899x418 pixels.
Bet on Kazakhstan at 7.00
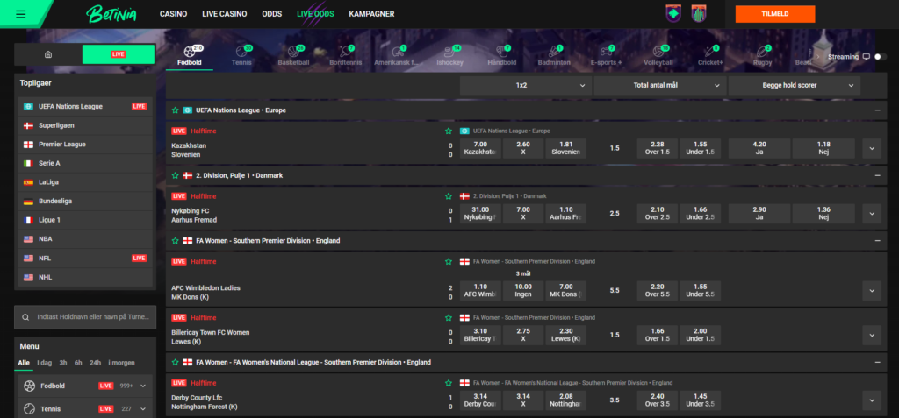[x=480, y=148]
